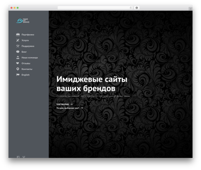Click the Make My Brand logo
Viewport: 201px width, 170px height.
[x=23, y=21]
